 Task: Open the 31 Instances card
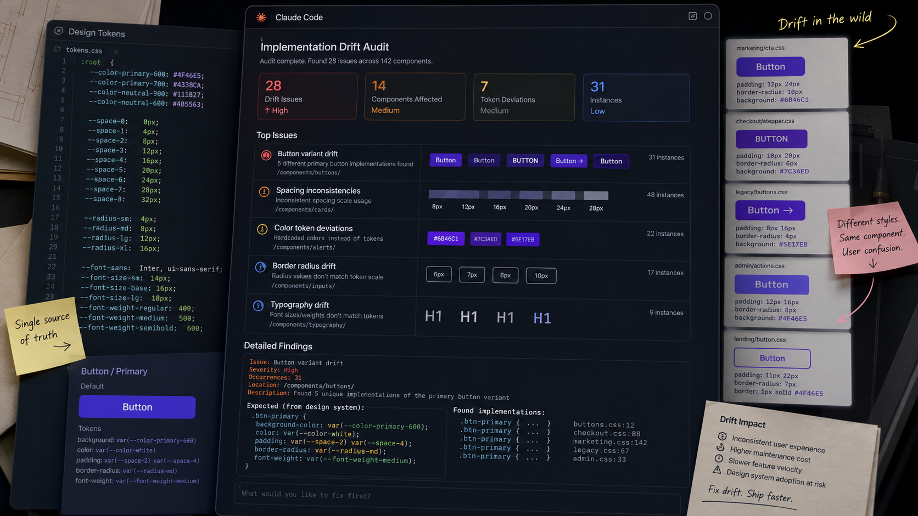pyautogui.click(x=636, y=98)
